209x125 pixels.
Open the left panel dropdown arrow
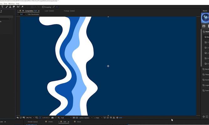click(x=9, y=19)
